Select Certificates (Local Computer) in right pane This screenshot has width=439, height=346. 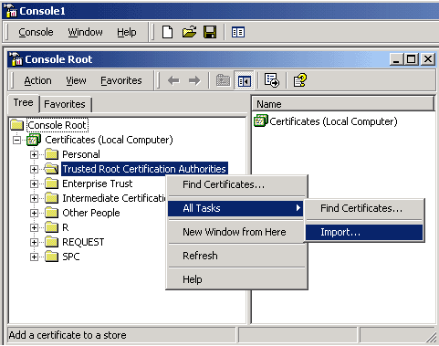click(x=333, y=121)
